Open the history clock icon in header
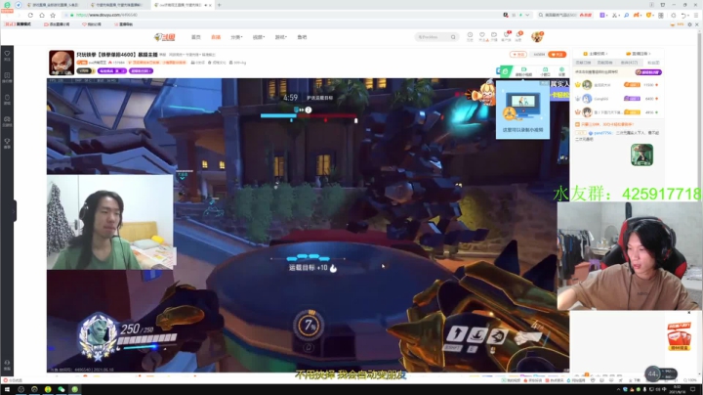703x395 pixels. 470,36
